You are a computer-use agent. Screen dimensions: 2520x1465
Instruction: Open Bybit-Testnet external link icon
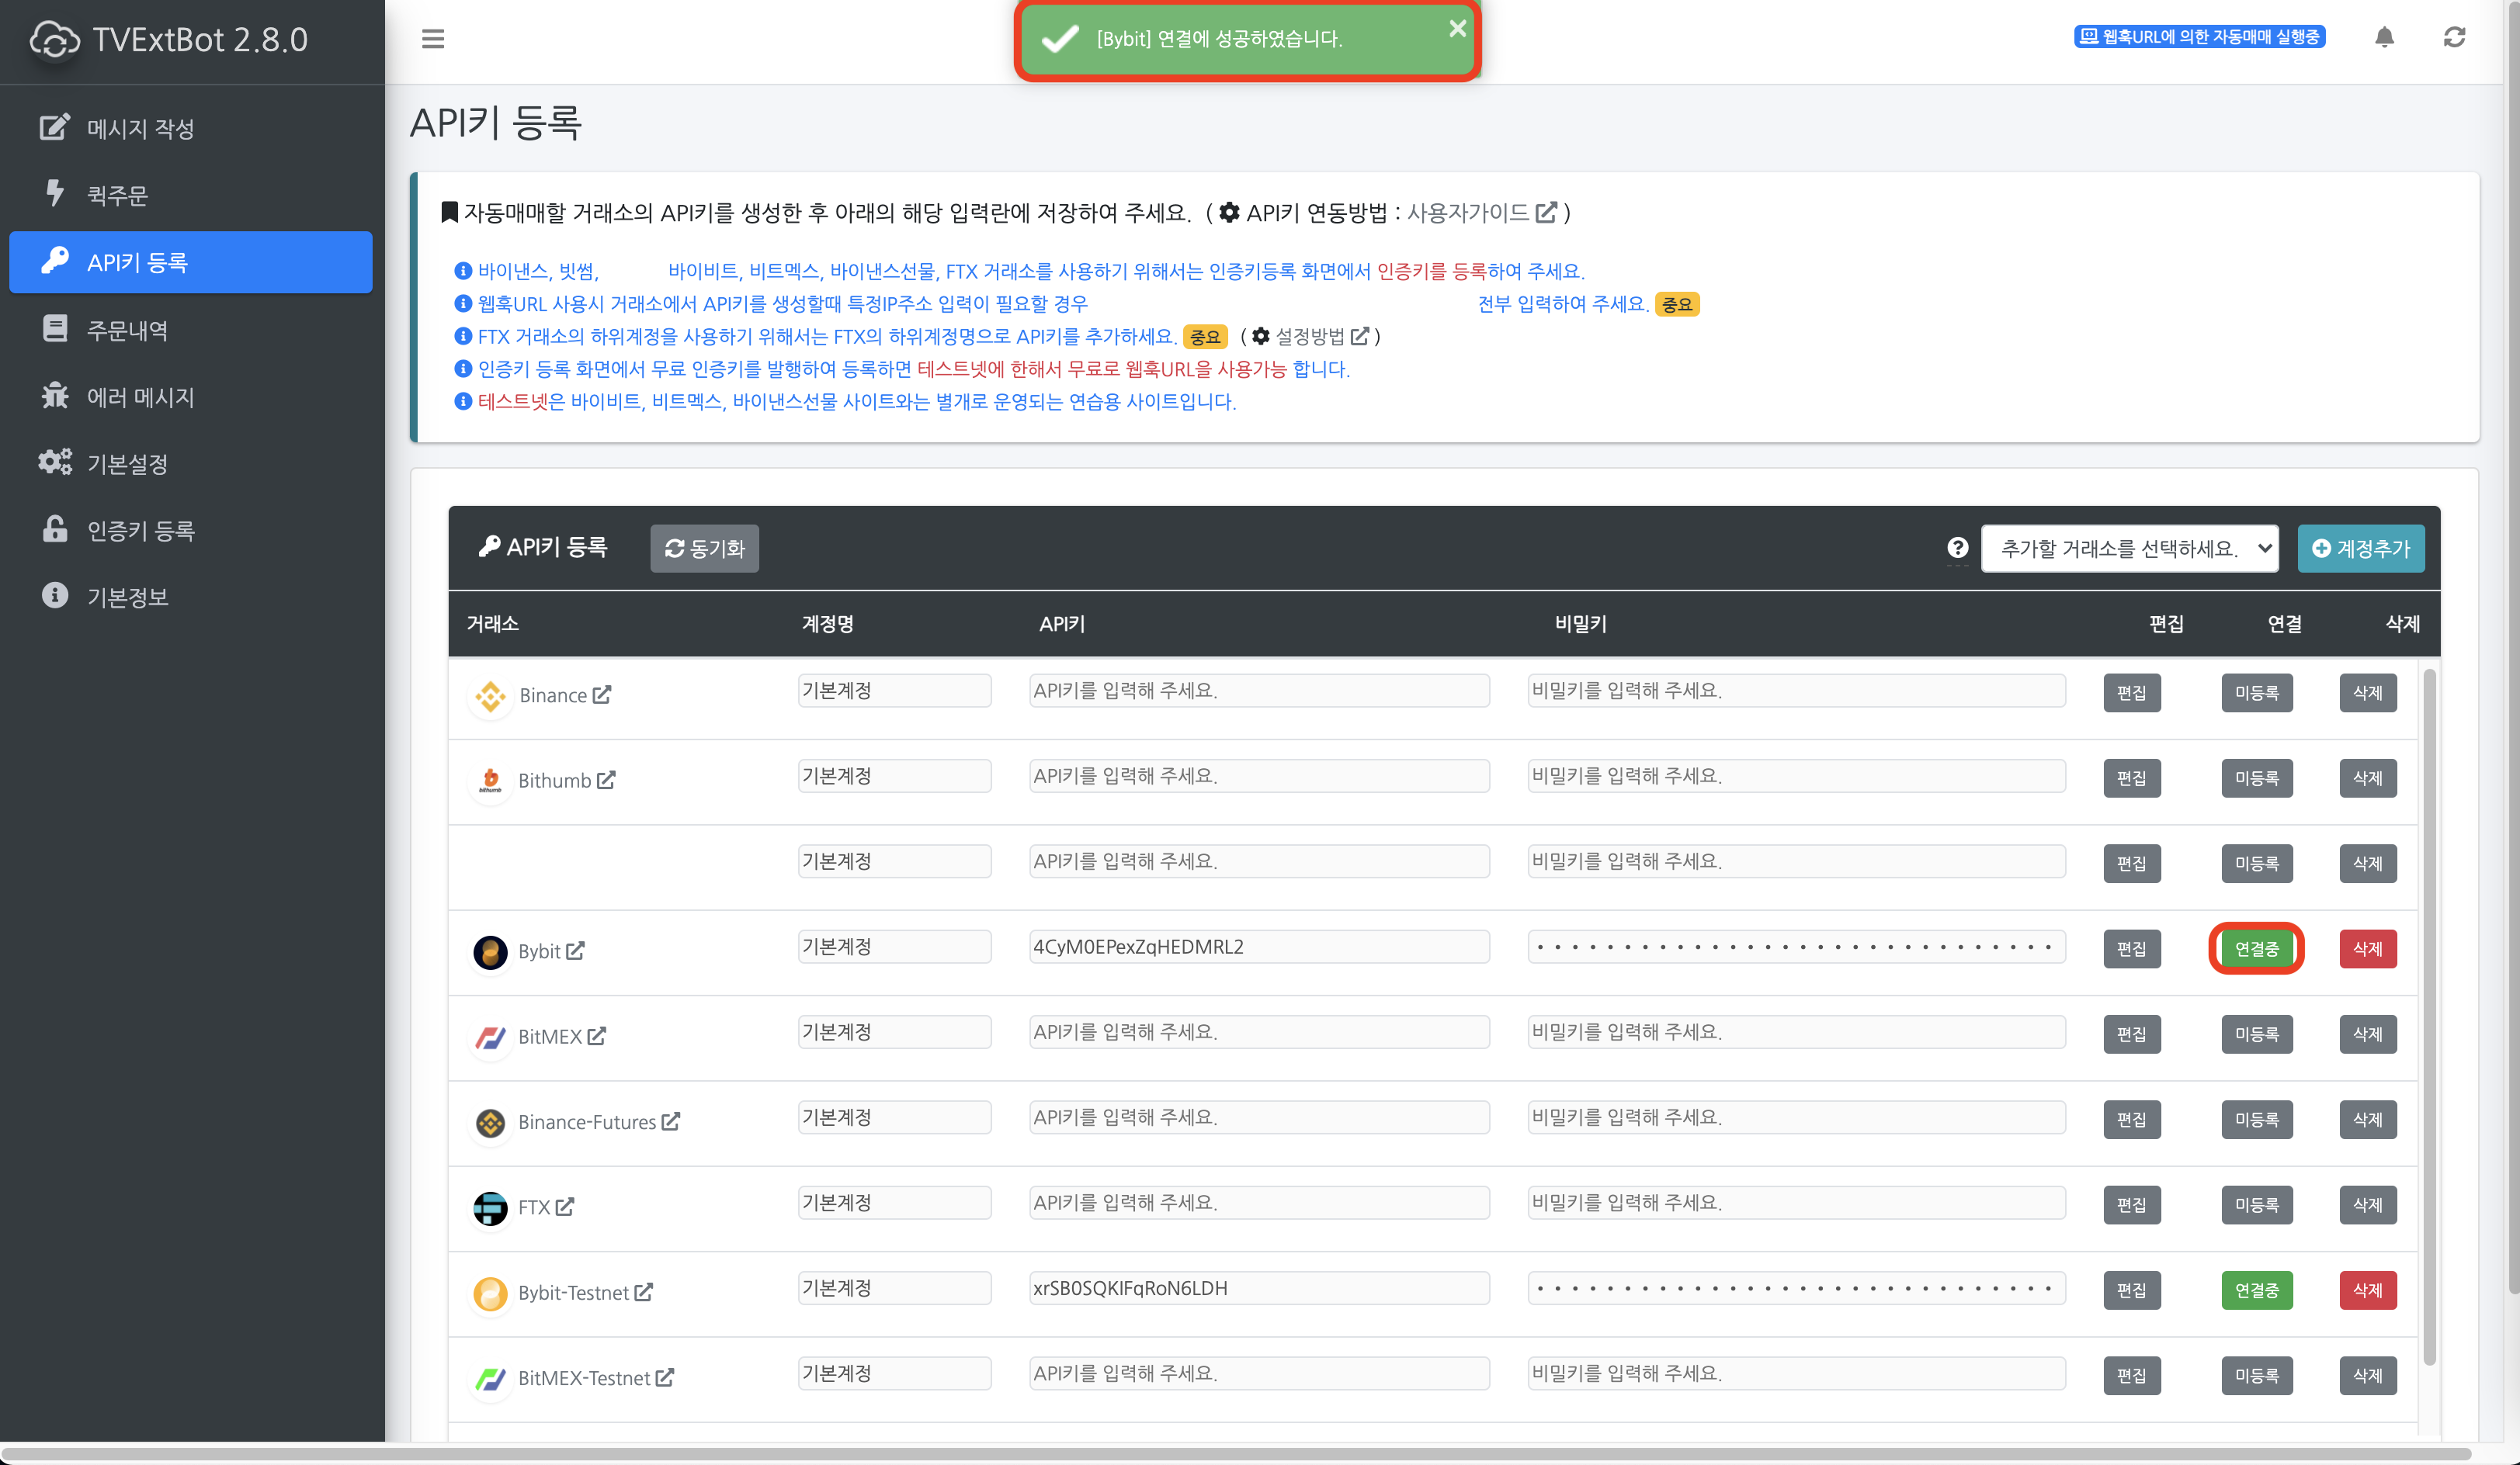[644, 1292]
